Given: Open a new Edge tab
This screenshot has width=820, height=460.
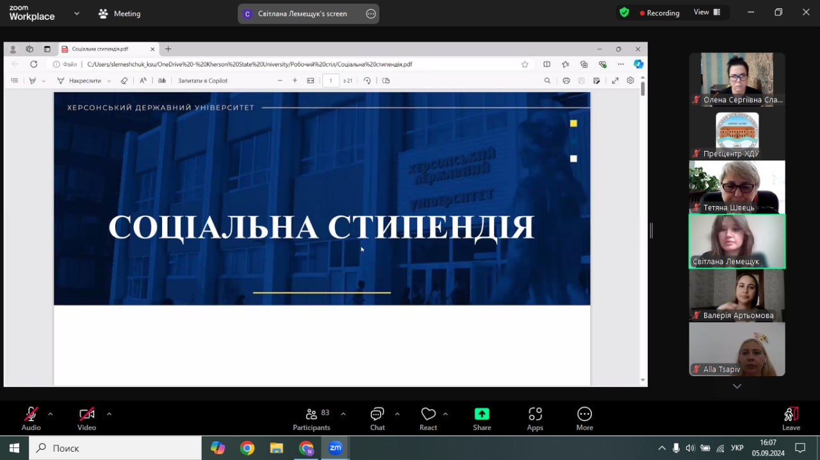Looking at the screenshot, I should coord(168,49).
